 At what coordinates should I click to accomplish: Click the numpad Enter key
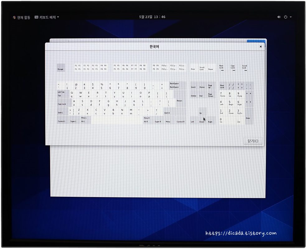(249, 116)
